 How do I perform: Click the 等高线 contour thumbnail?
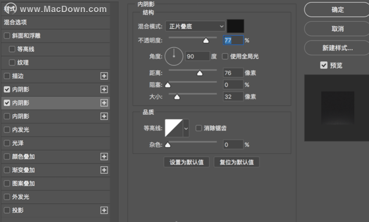[174, 128]
